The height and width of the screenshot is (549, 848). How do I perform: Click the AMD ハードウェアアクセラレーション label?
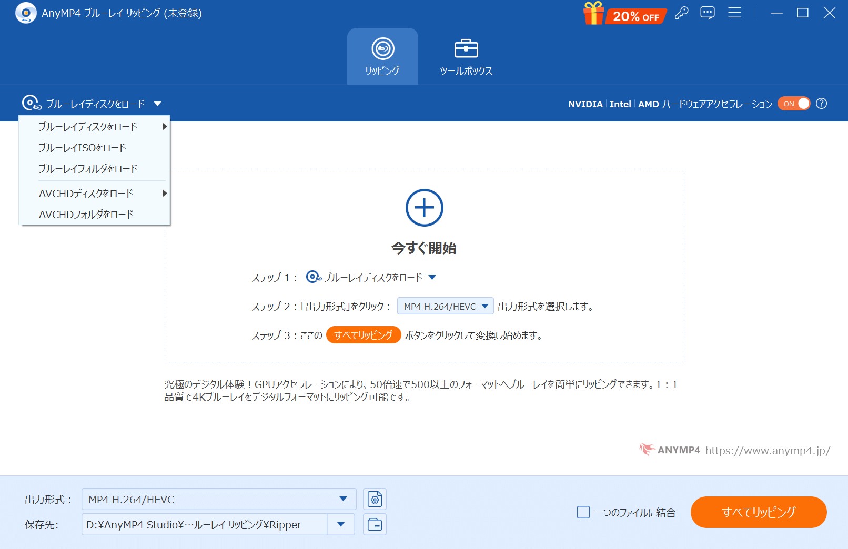click(705, 104)
